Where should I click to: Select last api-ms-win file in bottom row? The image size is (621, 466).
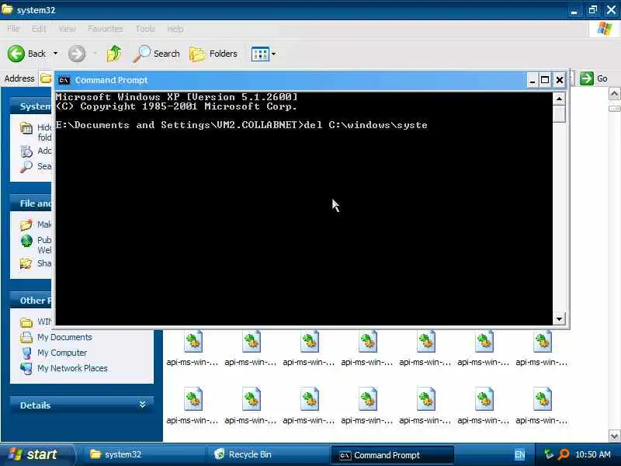(x=542, y=405)
